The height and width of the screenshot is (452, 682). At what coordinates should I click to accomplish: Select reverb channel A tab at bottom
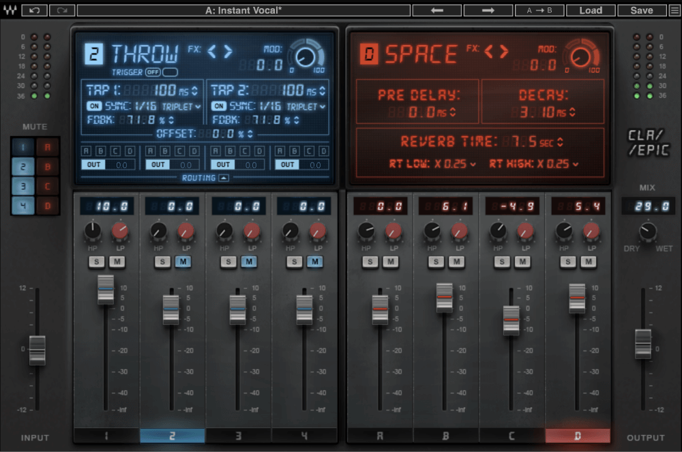(x=380, y=436)
